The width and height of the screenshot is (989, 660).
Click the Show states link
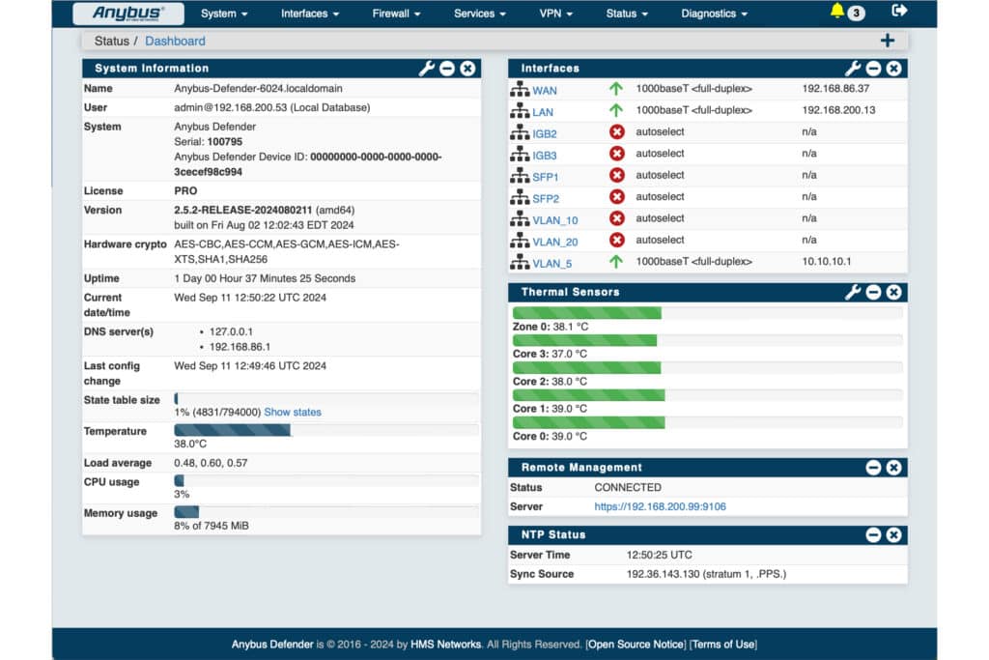(292, 412)
